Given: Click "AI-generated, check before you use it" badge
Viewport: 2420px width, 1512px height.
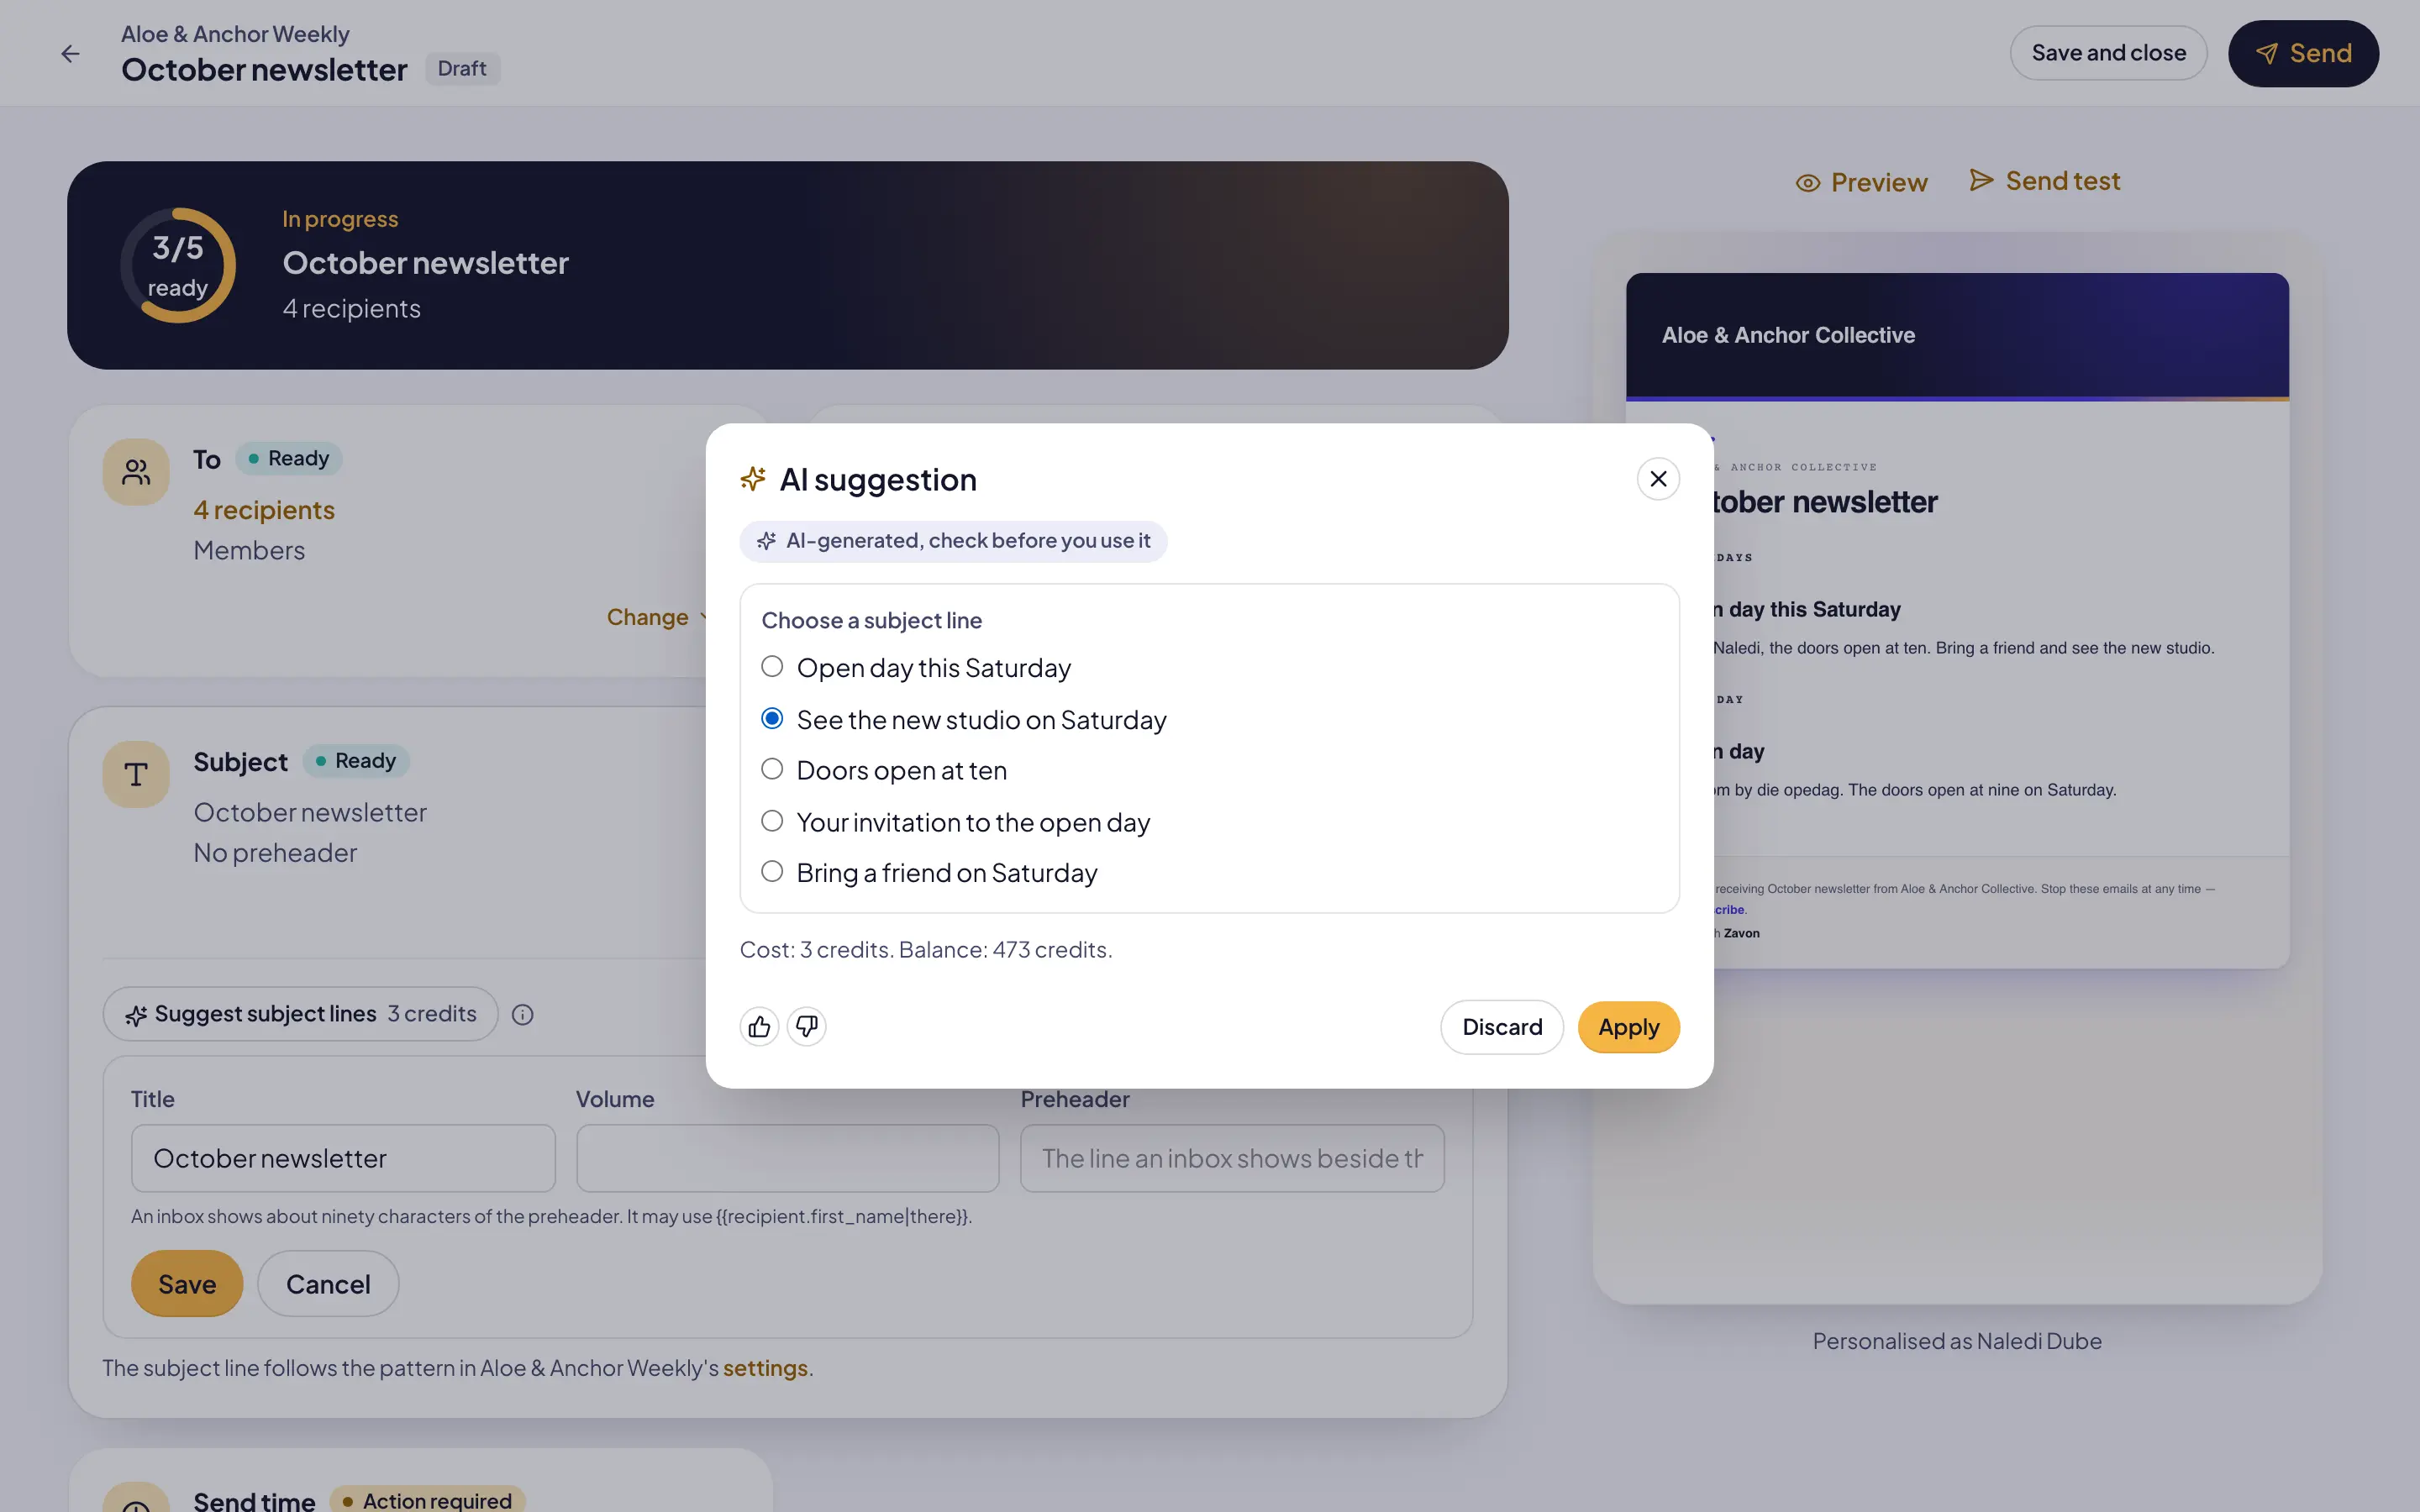Looking at the screenshot, I should tap(953, 541).
